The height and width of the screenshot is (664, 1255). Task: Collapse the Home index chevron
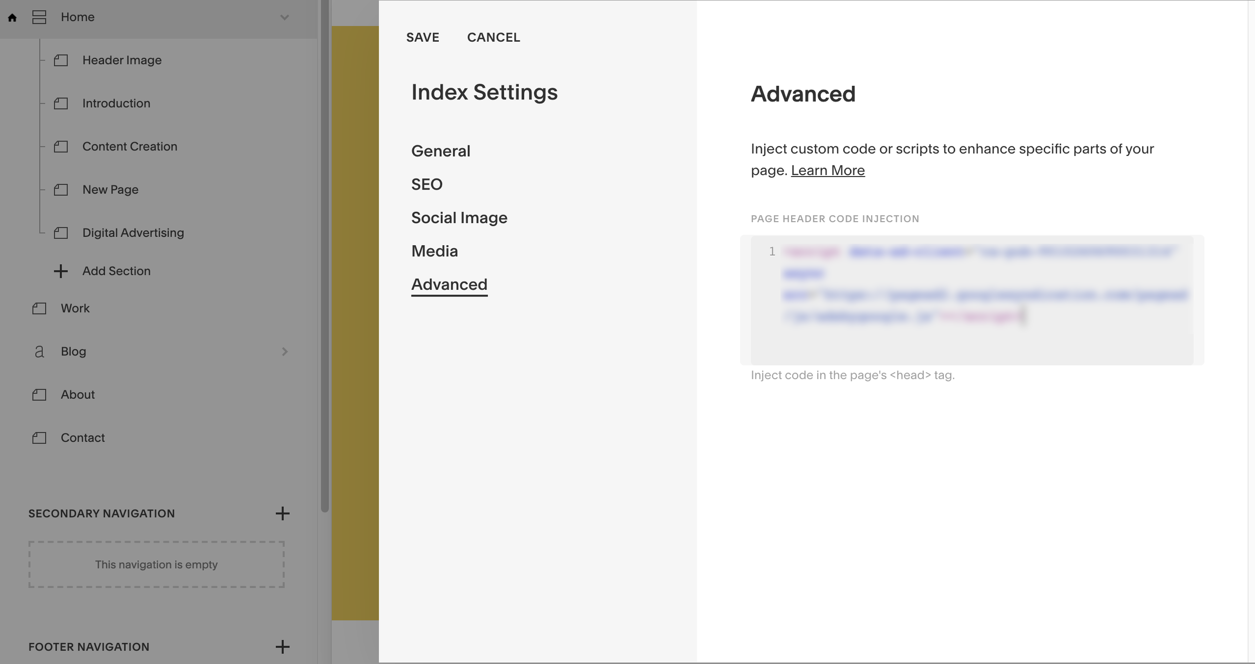click(x=285, y=18)
